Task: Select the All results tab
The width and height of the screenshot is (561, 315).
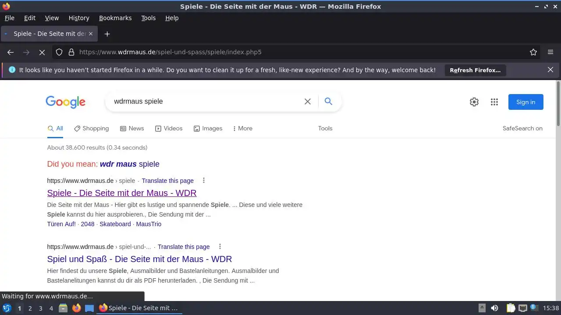Action: click(55, 128)
